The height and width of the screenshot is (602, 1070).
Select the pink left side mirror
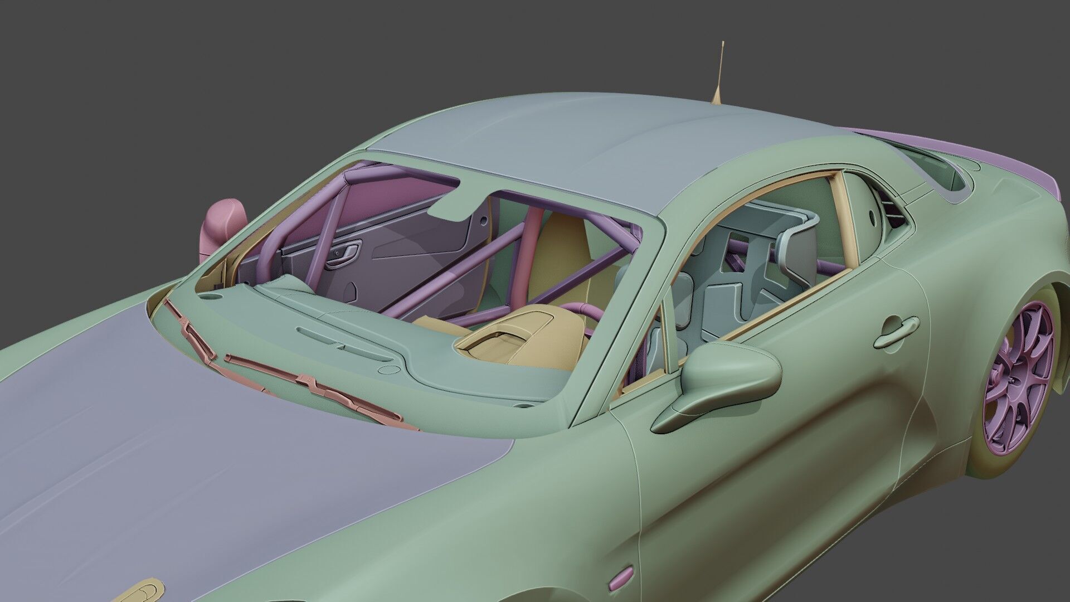point(224,226)
